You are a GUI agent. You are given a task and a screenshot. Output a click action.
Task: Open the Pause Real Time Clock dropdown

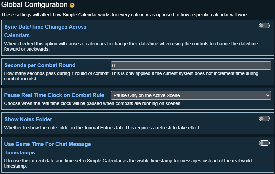point(191,95)
